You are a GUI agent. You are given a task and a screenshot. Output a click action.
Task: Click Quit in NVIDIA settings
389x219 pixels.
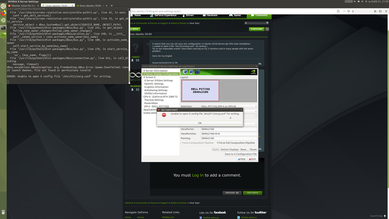pyautogui.click(x=253, y=159)
